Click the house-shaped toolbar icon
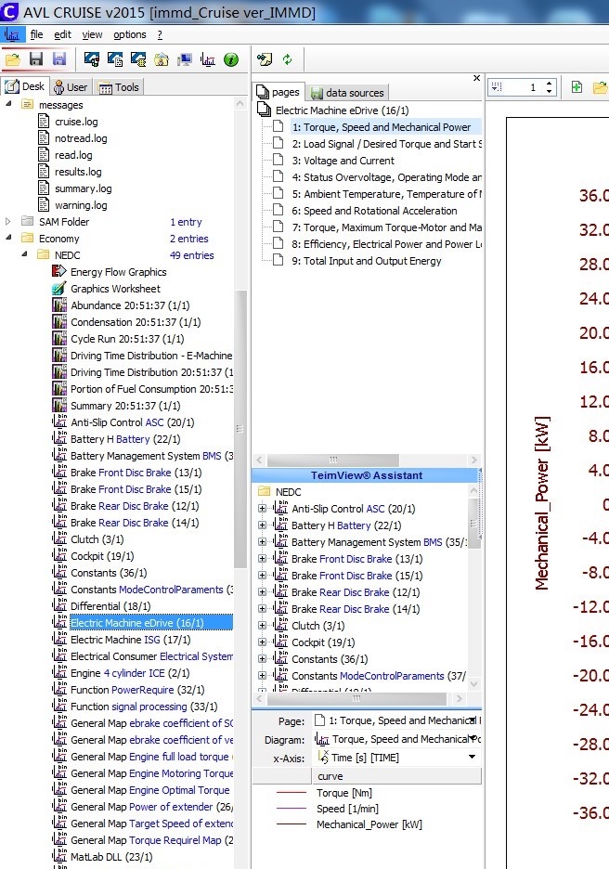Viewport: 609px width, 869px height. click(162, 59)
